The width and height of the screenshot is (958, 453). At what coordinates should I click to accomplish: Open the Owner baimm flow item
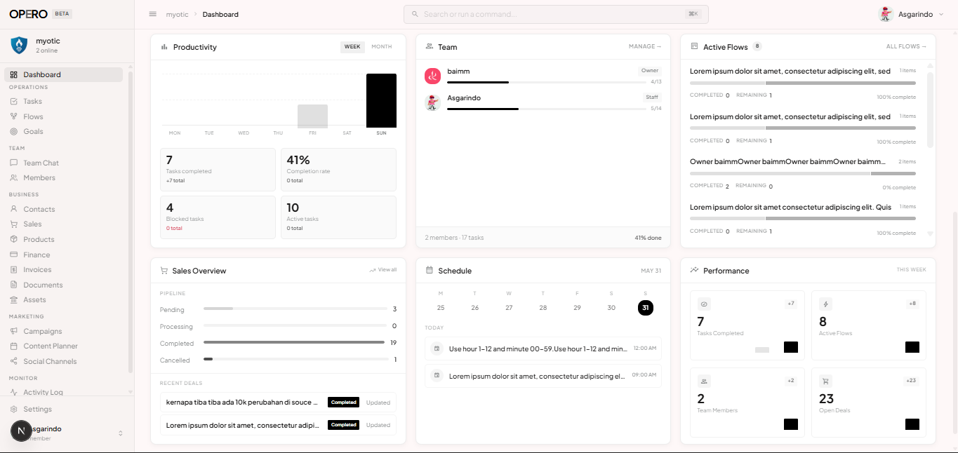(803, 174)
